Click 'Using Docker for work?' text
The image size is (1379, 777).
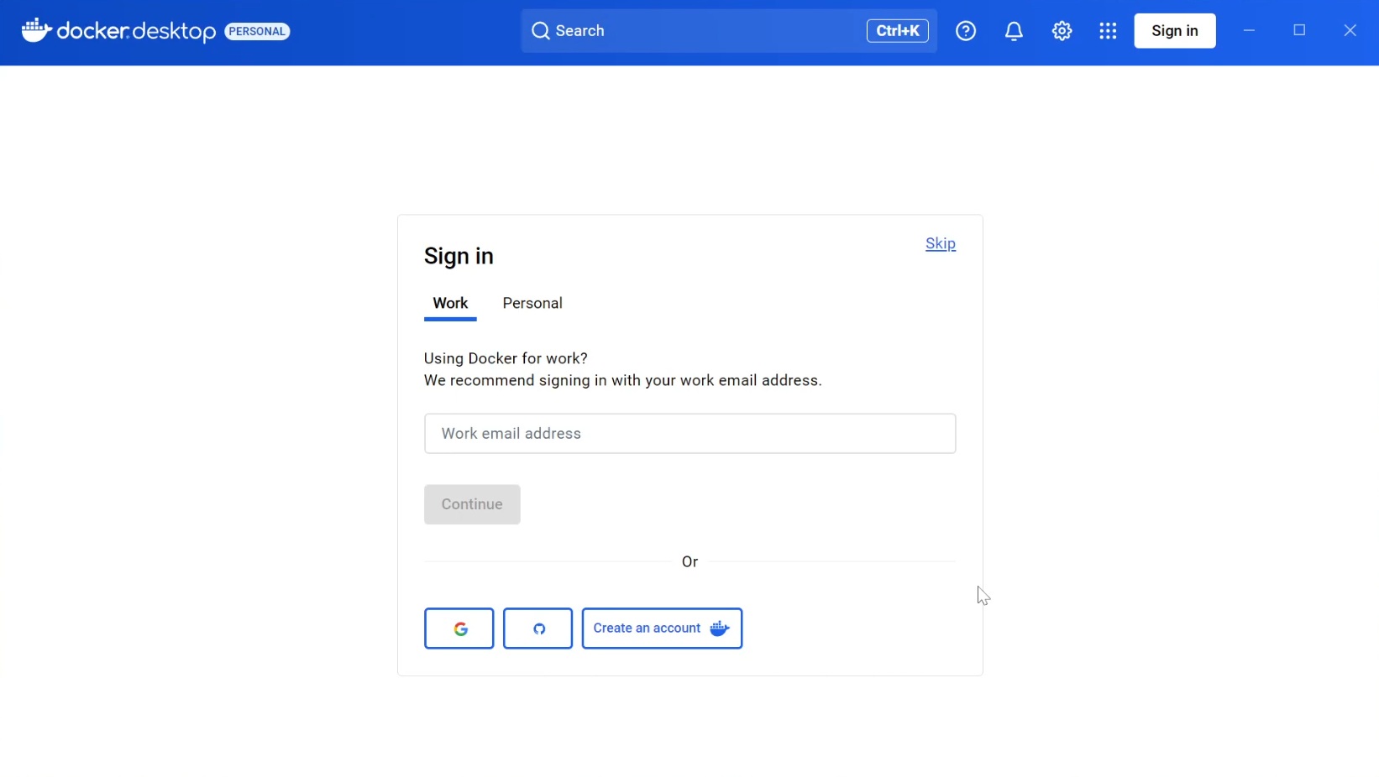506,358
